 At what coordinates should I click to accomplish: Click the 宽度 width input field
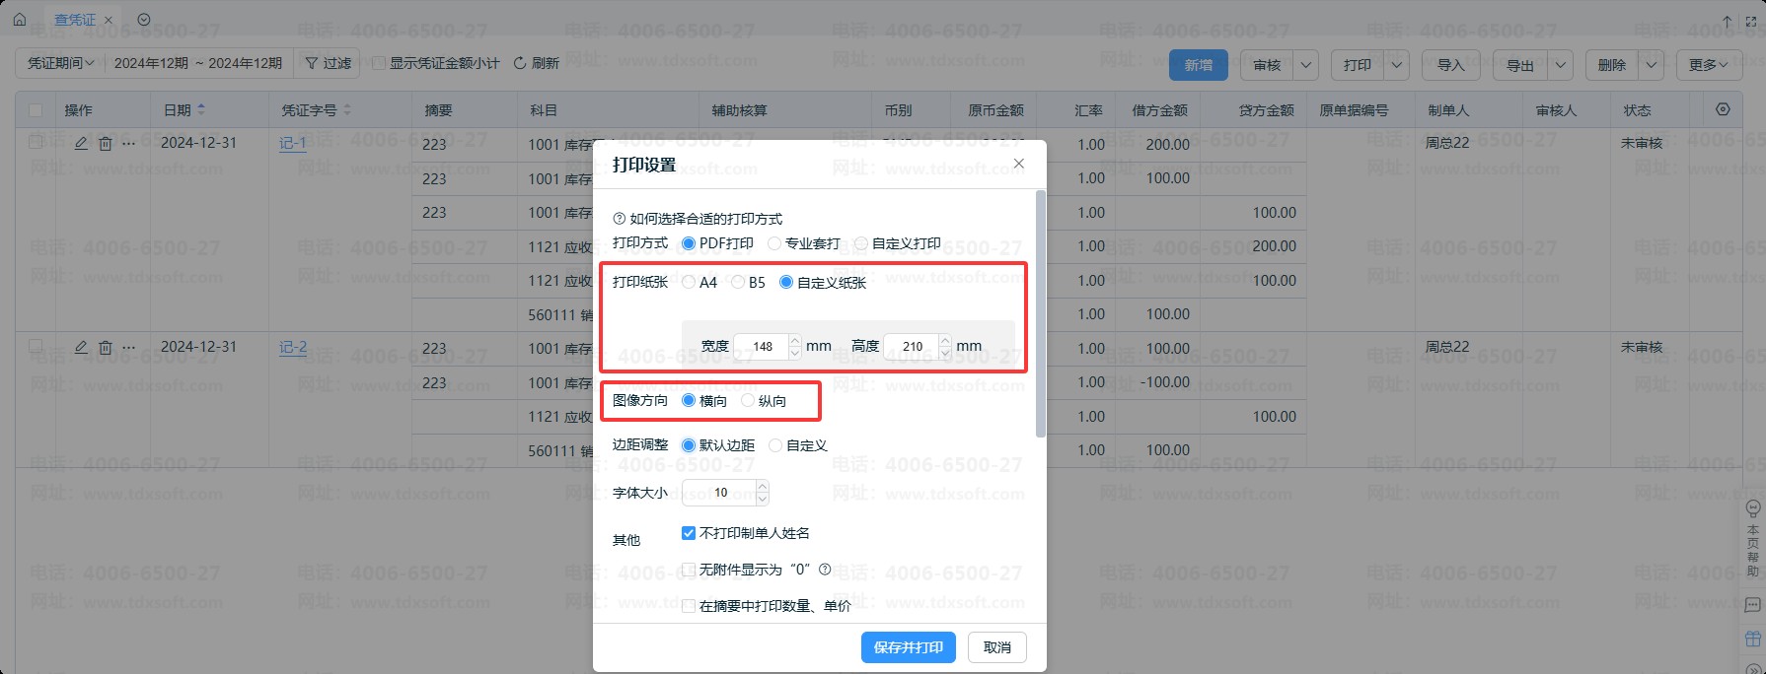(762, 347)
